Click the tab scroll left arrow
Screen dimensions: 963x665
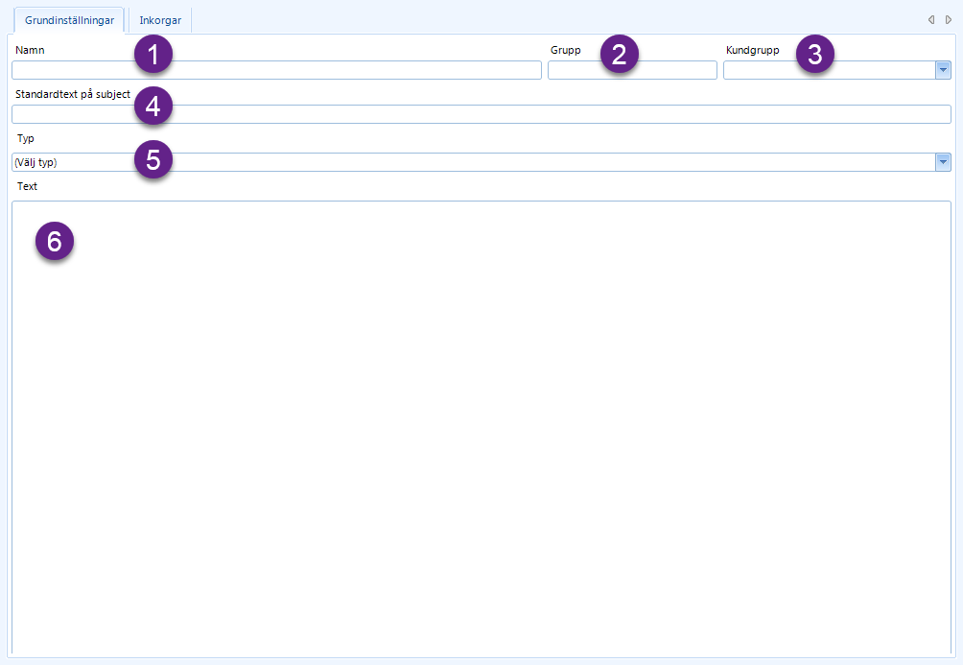coord(931,19)
